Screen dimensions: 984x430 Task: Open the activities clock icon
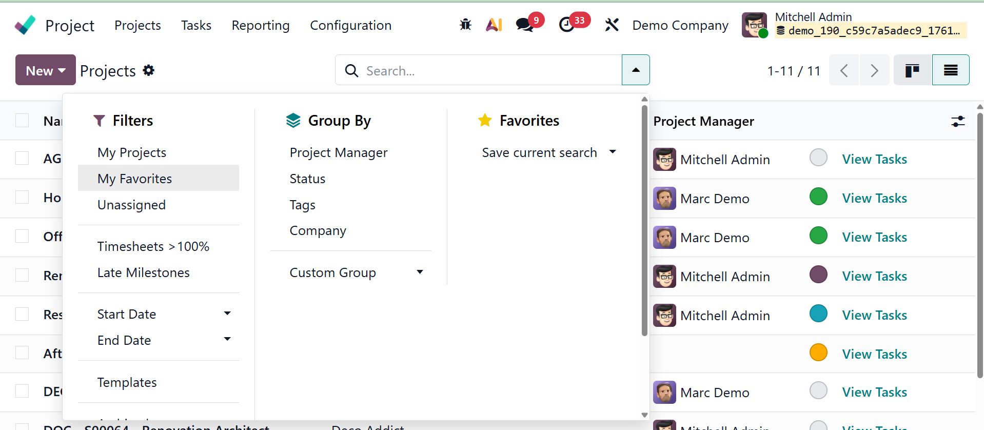(x=567, y=25)
